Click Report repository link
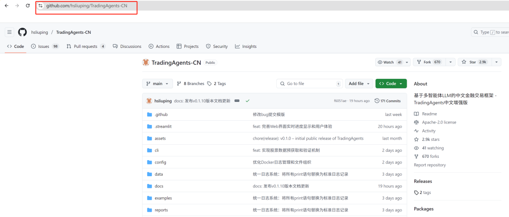Image resolution: width=509 pixels, height=217 pixels. [430, 165]
